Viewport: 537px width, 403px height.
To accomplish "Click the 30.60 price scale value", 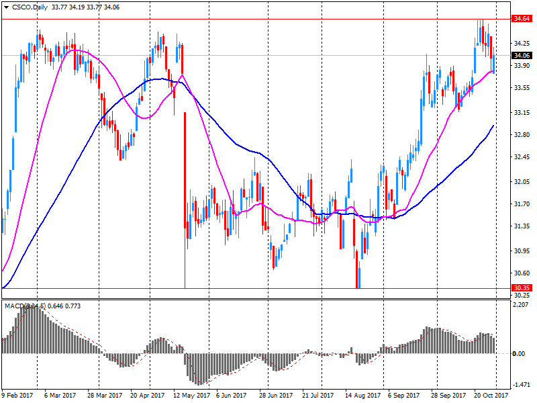I will (x=522, y=273).
